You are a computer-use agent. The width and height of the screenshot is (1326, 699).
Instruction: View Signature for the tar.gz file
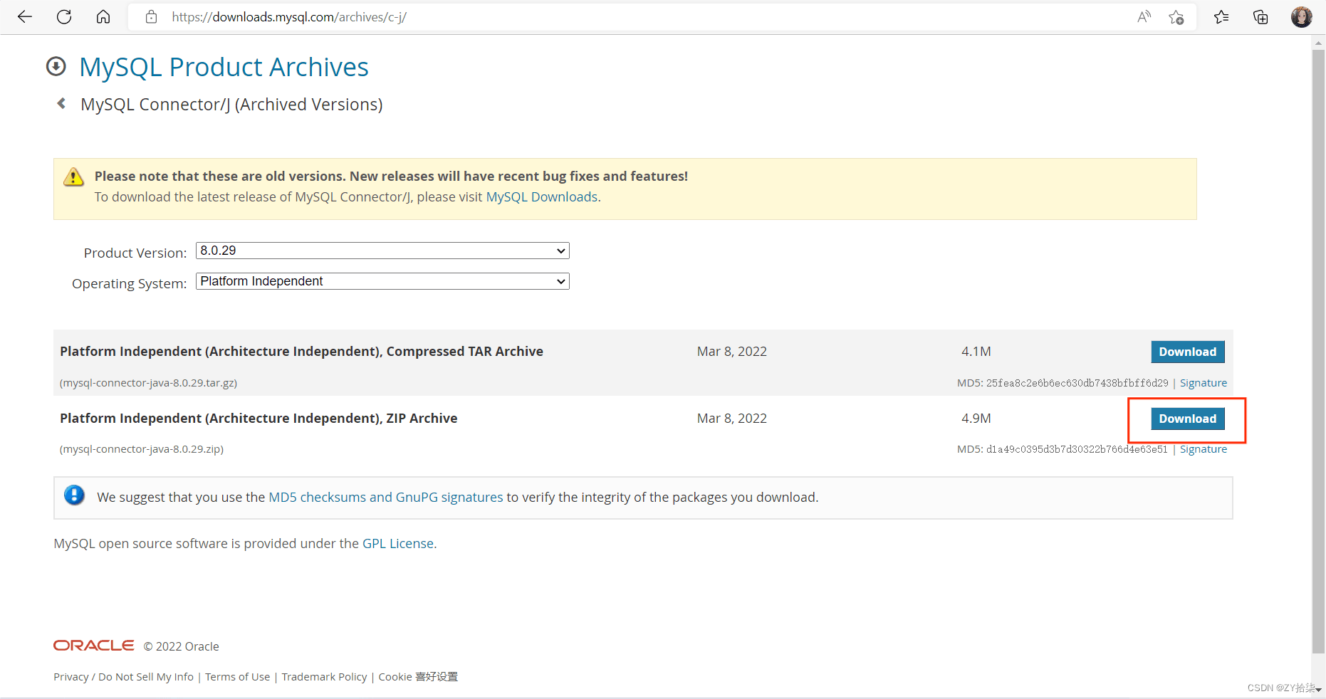(x=1203, y=383)
